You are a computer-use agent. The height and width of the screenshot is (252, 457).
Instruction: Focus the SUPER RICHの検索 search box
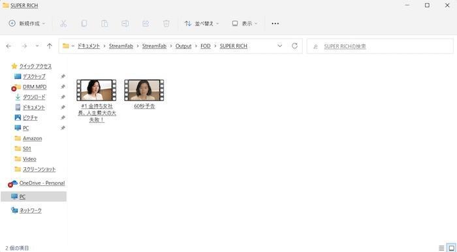(380, 46)
